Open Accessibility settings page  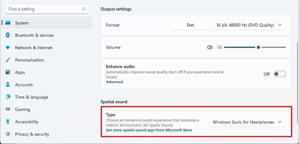pyautogui.click(x=27, y=122)
